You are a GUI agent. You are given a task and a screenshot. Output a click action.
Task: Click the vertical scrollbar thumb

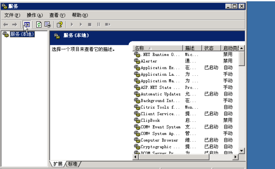(242, 58)
